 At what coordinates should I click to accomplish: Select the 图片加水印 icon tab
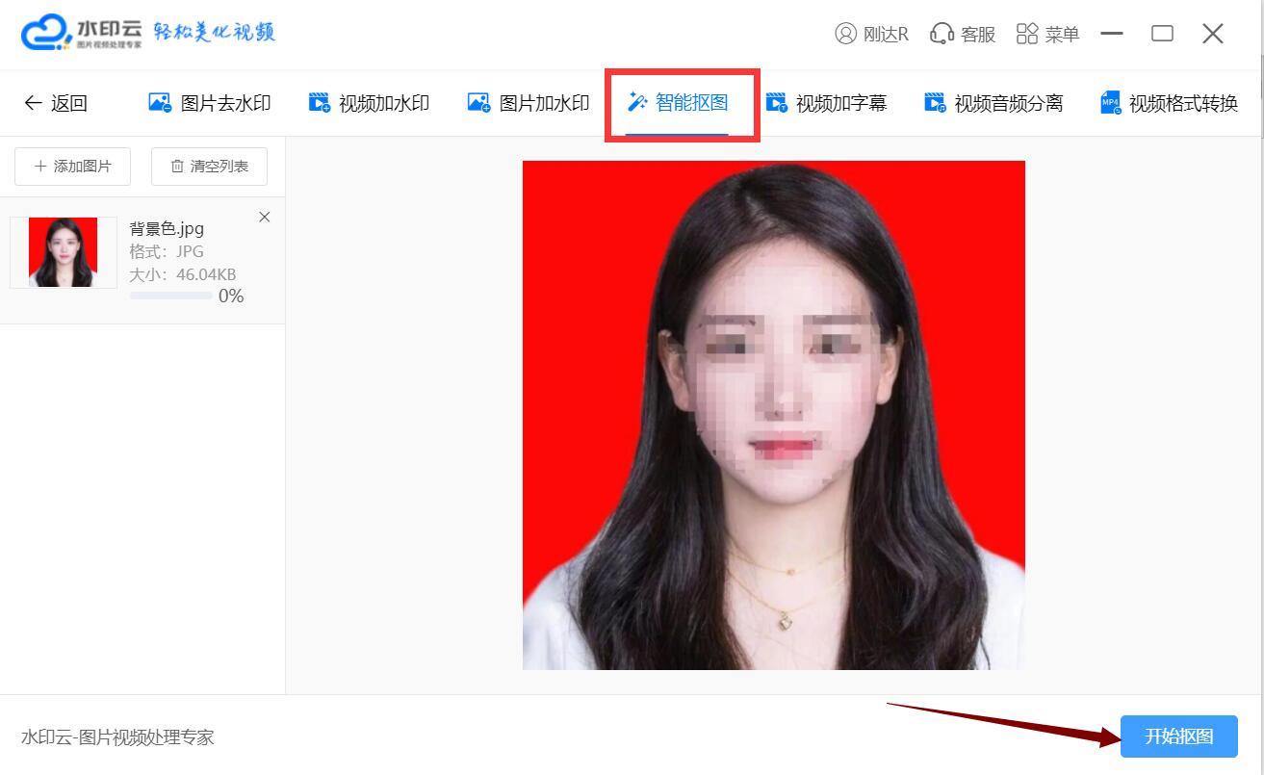(x=478, y=102)
